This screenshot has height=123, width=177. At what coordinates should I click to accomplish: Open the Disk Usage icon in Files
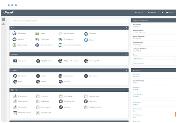coord(86,34)
